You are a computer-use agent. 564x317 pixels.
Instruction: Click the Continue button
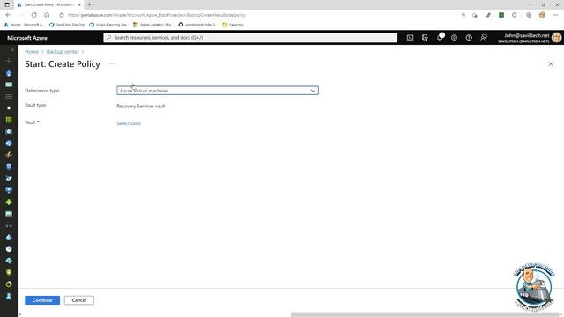click(42, 300)
